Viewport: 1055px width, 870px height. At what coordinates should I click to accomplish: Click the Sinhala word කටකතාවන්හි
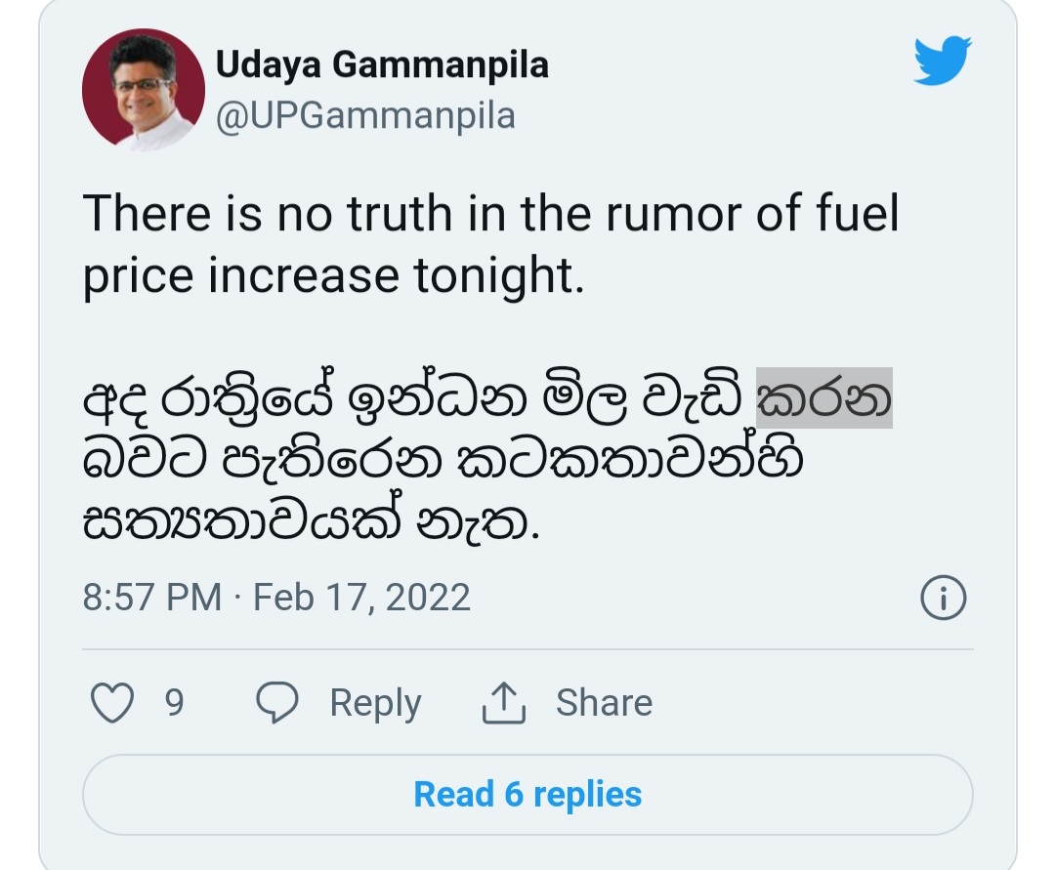pyautogui.click(x=630, y=460)
